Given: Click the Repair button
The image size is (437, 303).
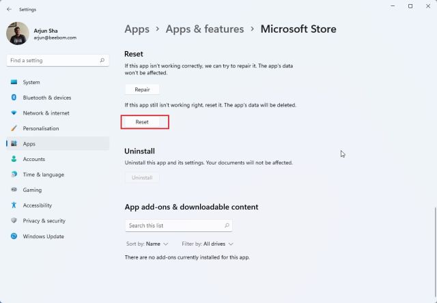Looking at the screenshot, I should click(142, 89).
